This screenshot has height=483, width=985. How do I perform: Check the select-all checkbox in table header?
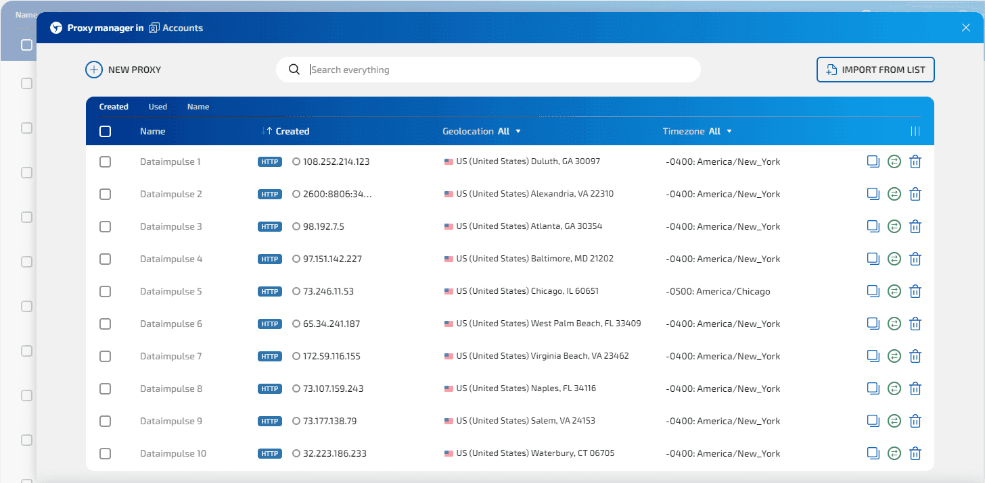[x=105, y=131]
